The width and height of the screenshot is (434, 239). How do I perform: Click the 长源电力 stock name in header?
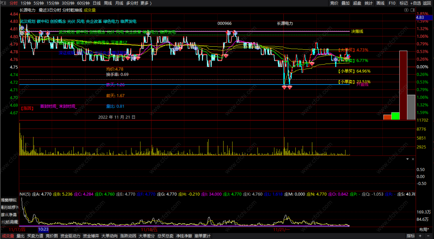pyautogui.click(x=27, y=10)
